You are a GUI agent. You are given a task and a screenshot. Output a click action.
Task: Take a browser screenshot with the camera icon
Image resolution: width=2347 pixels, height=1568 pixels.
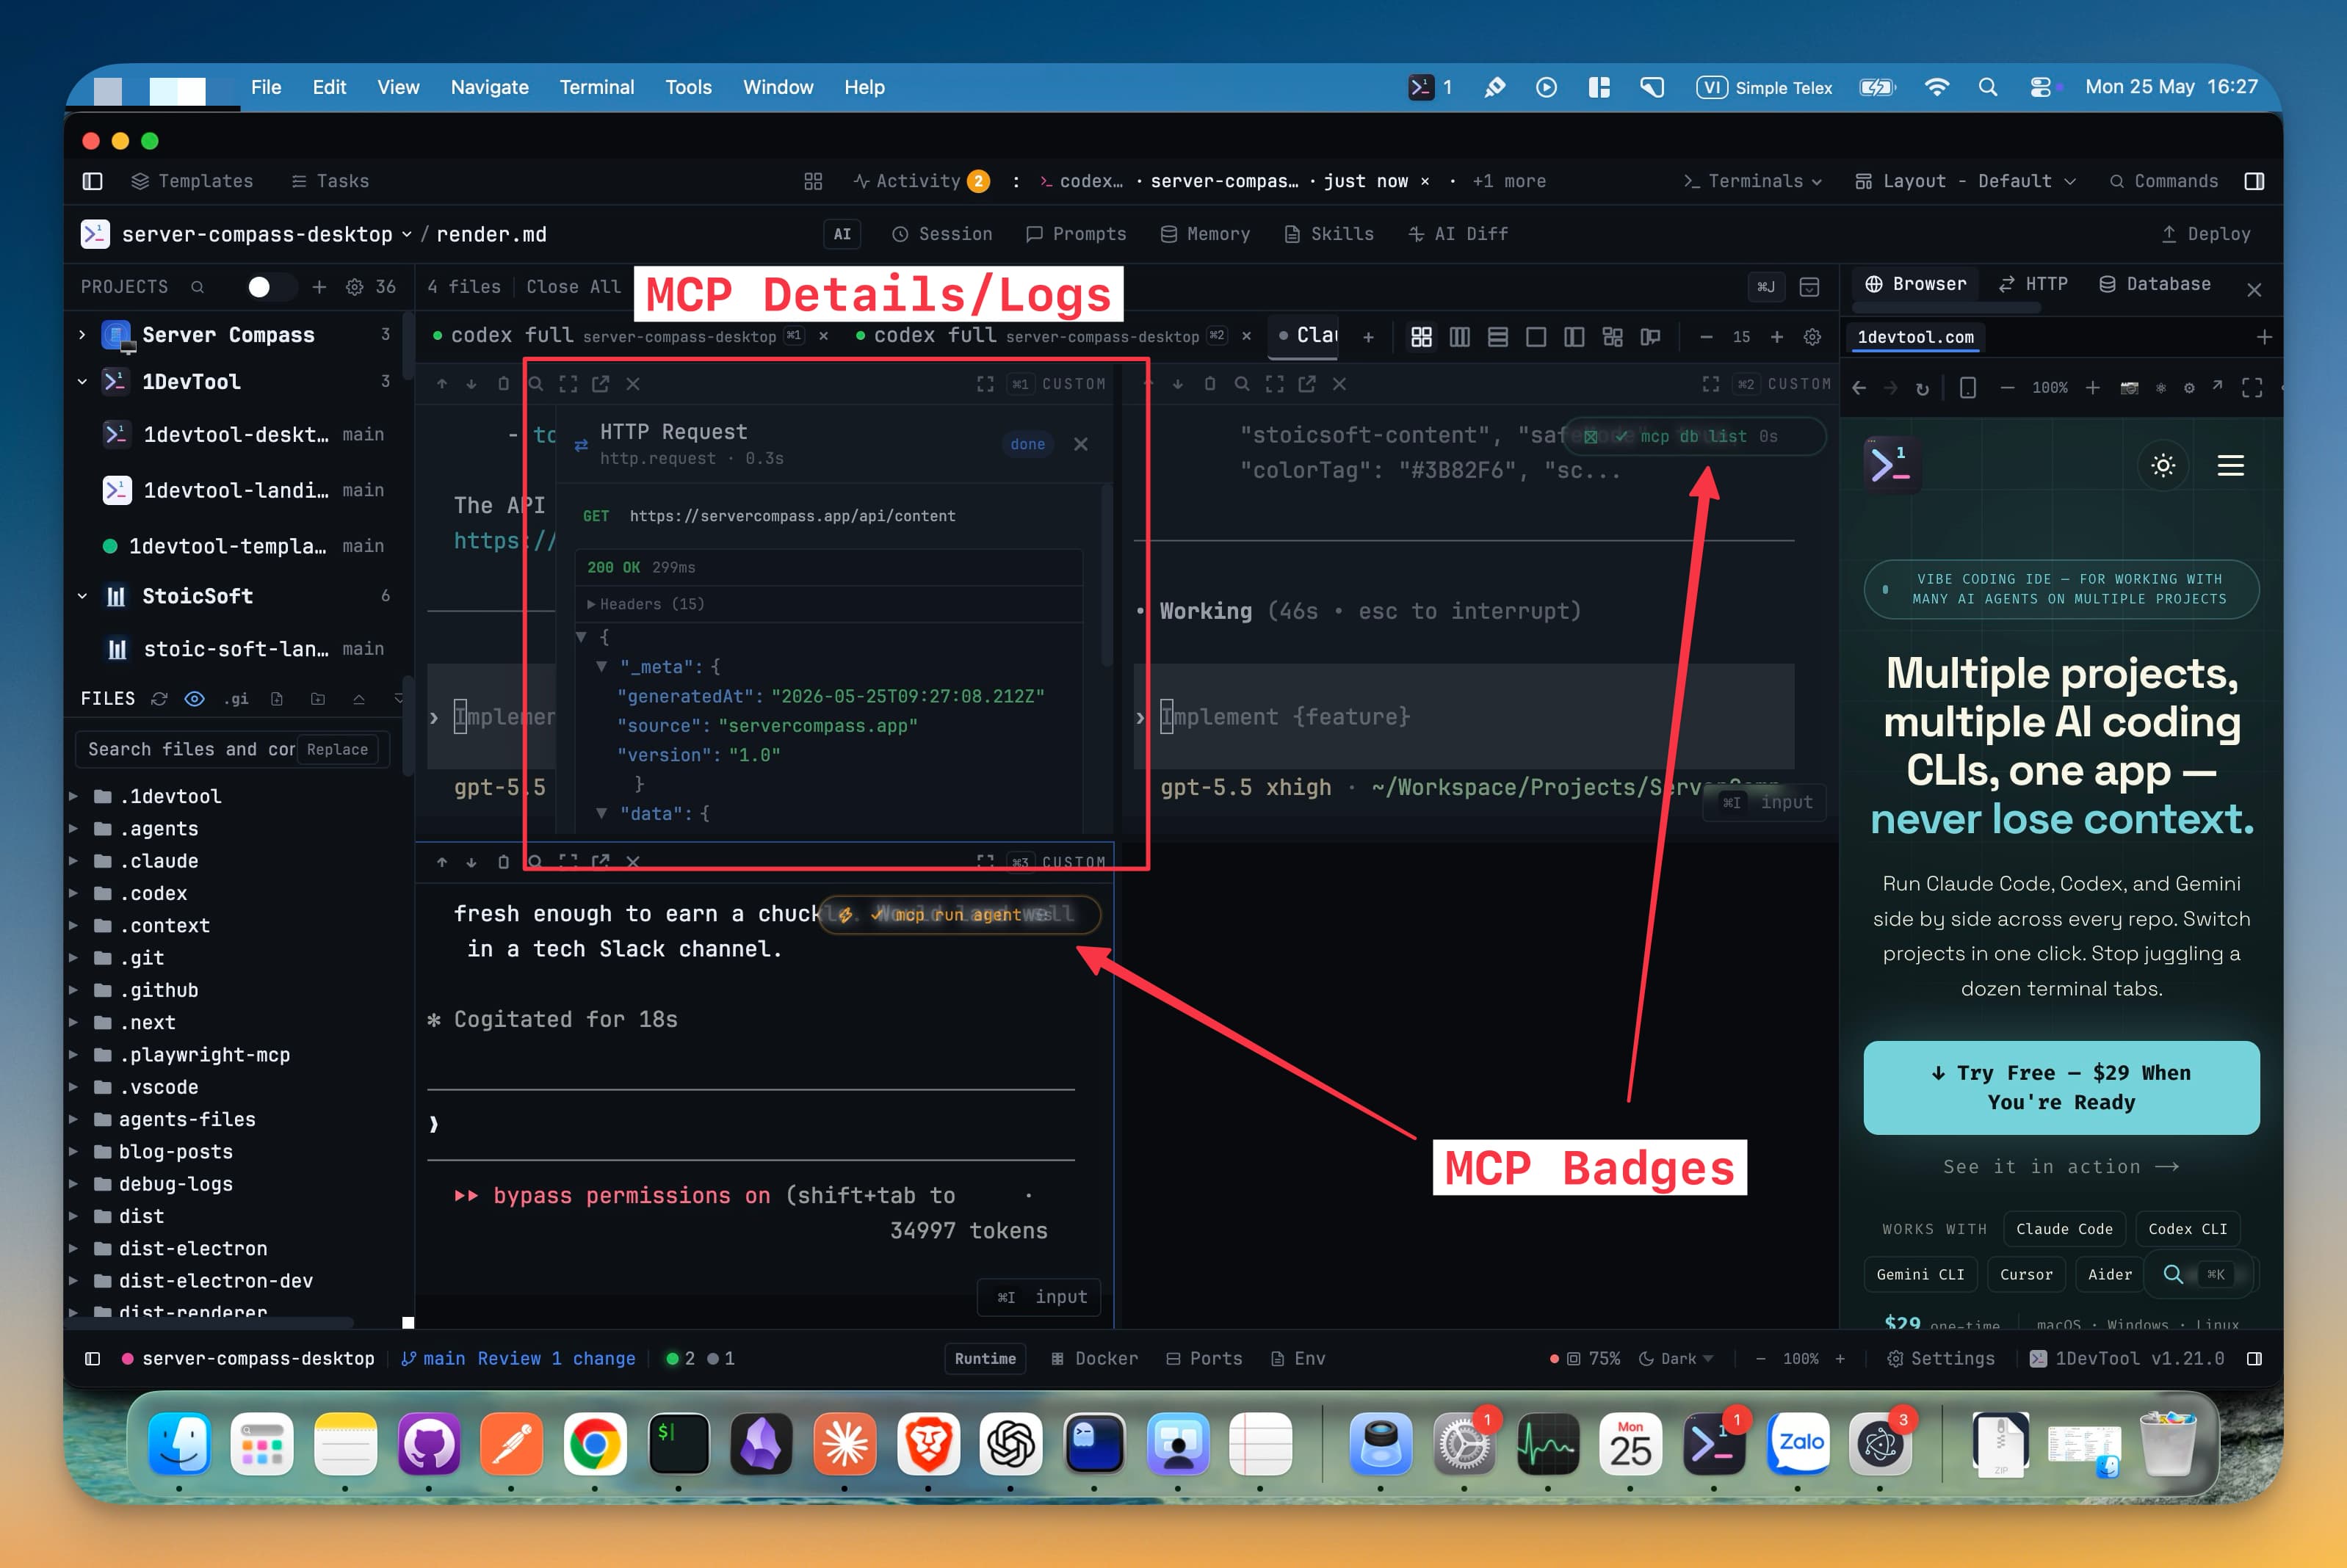coord(2129,388)
